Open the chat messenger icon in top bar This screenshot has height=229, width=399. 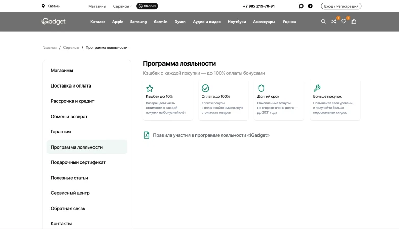coord(301,6)
